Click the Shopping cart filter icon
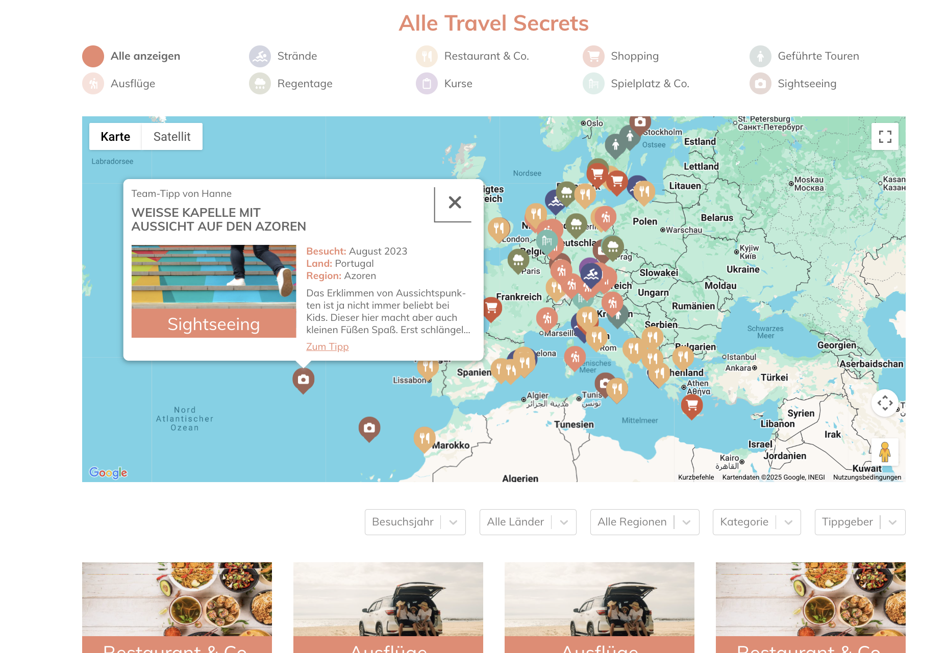This screenshot has height=653, width=947. pos(593,56)
